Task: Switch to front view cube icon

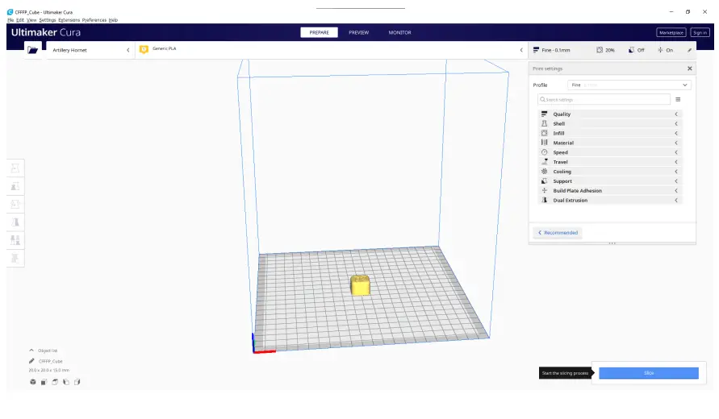Action: (x=44, y=382)
